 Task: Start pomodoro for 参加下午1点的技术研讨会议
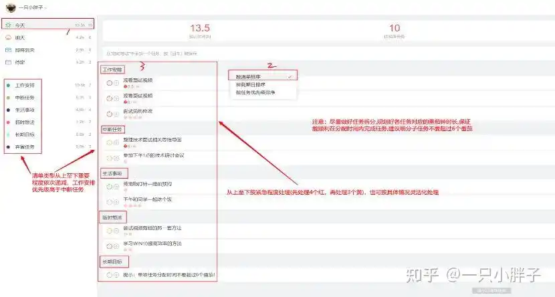tap(116, 158)
